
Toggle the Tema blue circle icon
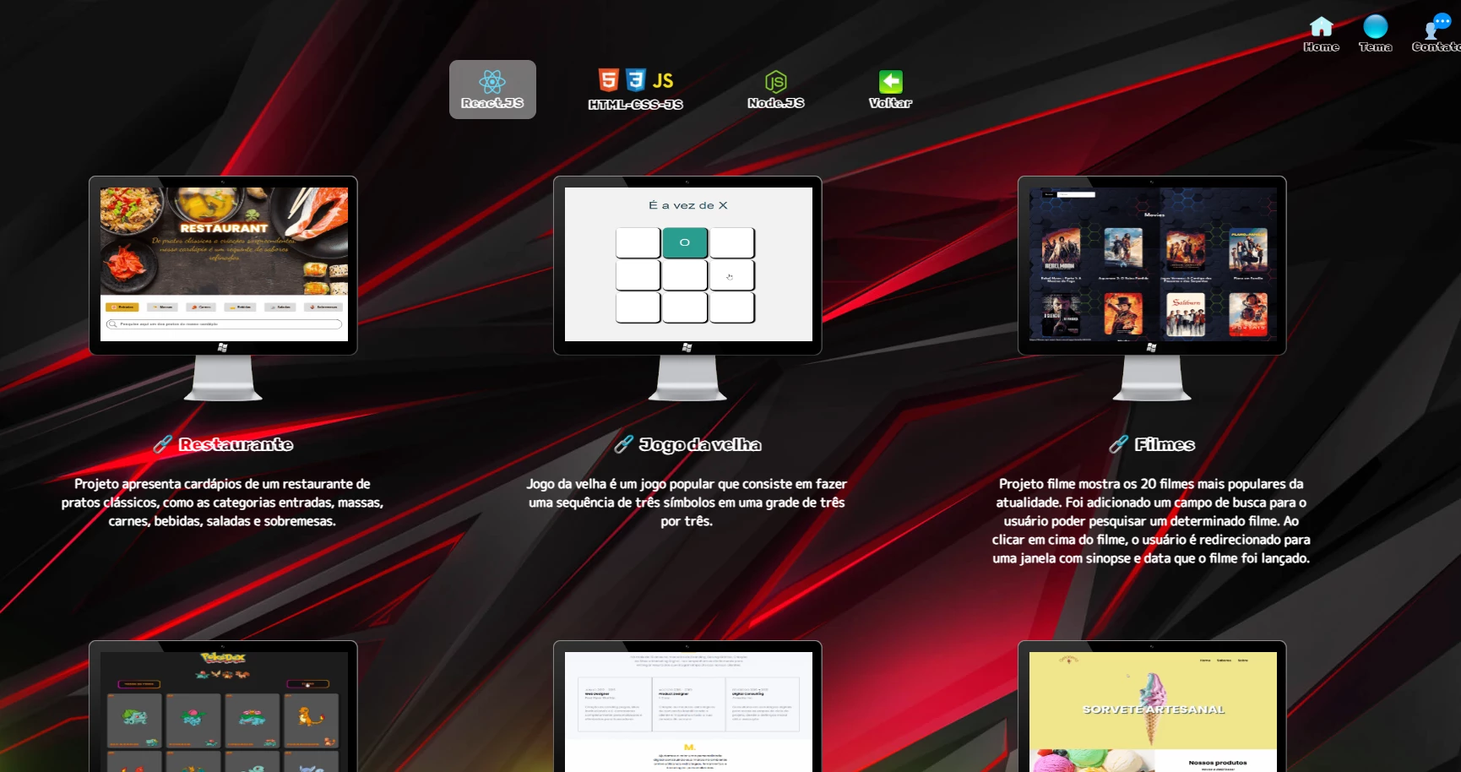click(1375, 27)
